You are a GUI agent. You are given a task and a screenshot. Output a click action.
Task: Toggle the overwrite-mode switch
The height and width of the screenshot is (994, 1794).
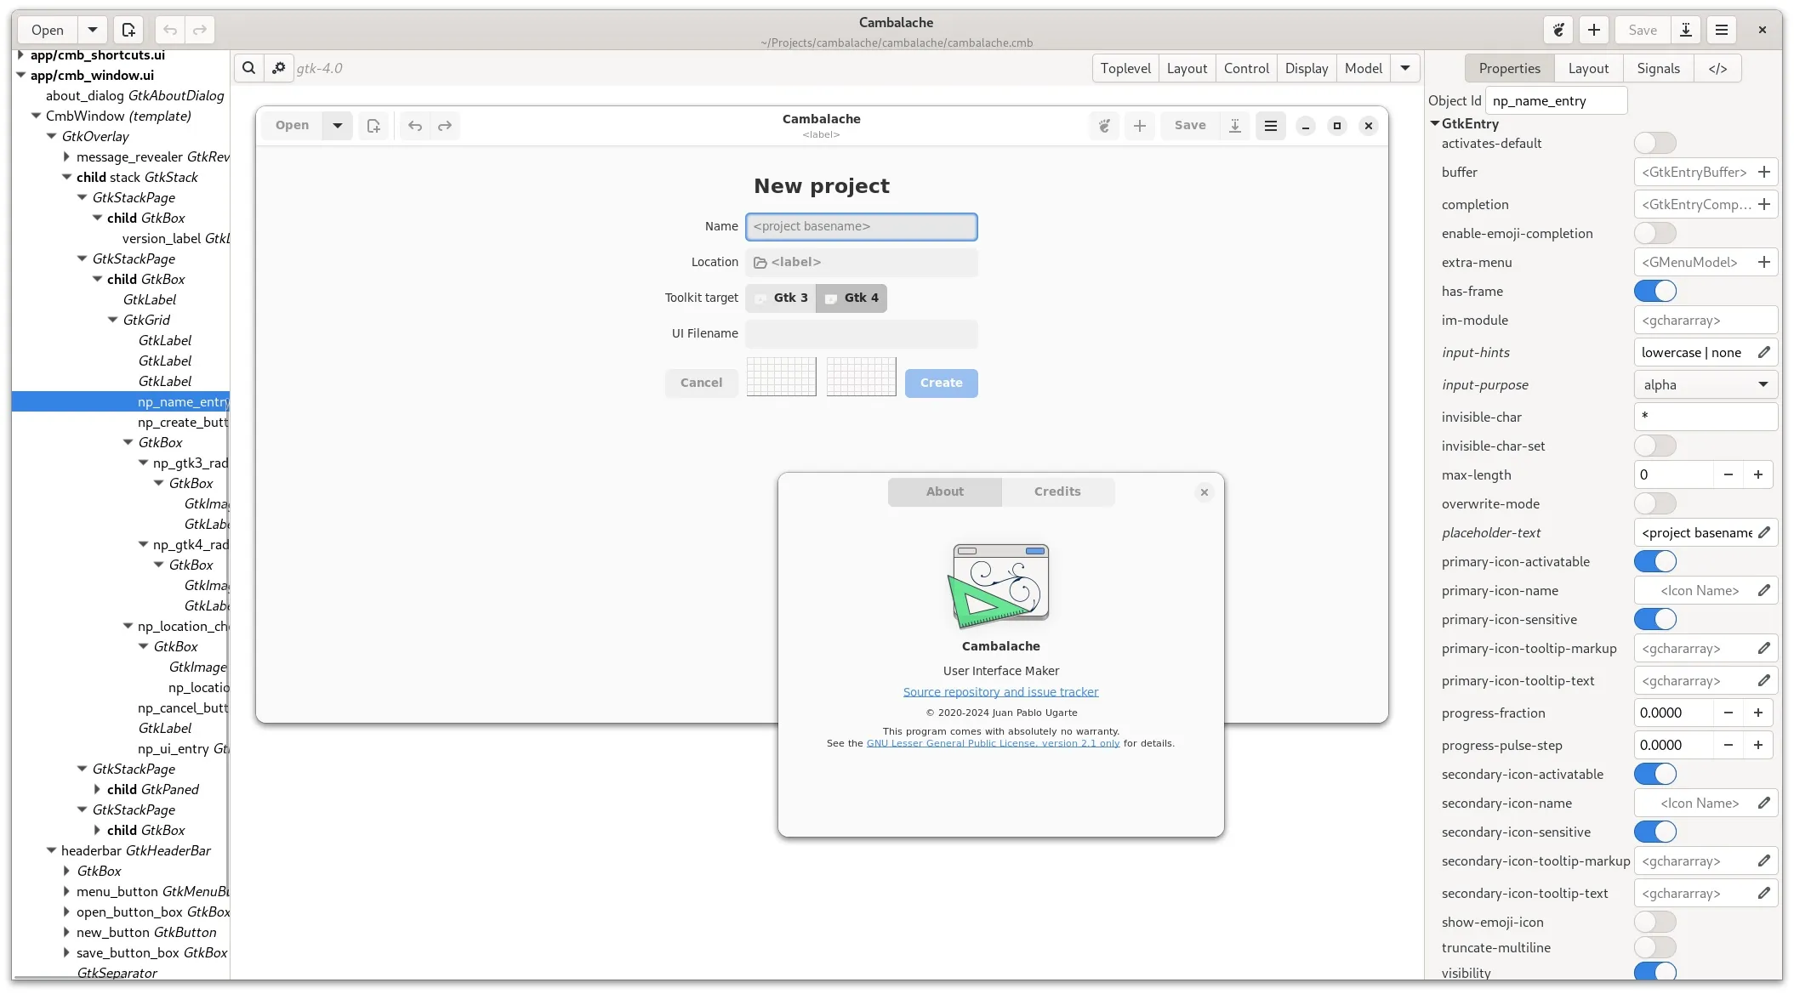coord(1654,503)
